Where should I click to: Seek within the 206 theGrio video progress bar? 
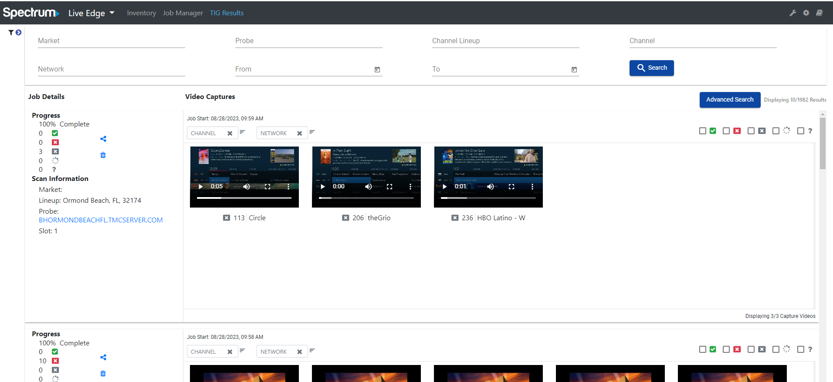click(366, 198)
